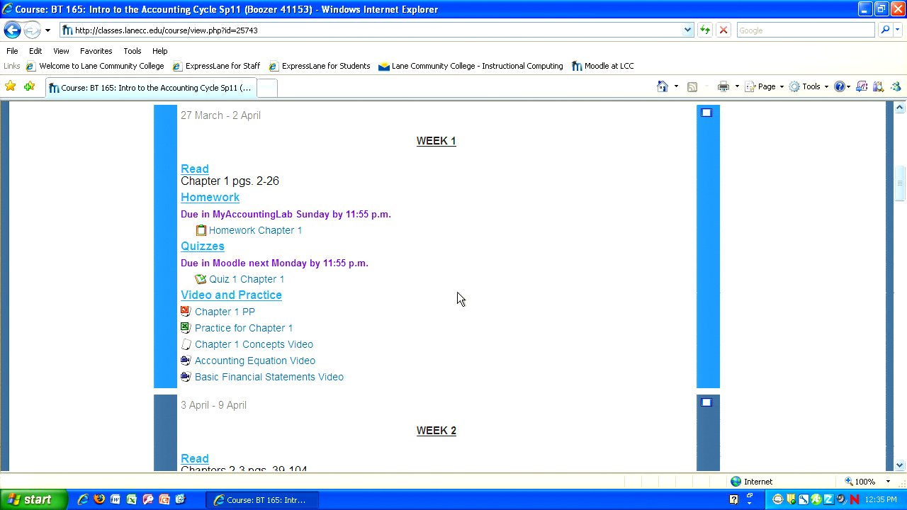Open the Basic Financial Statements Video link
The image size is (907, 510).
pyautogui.click(x=269, y=377)
